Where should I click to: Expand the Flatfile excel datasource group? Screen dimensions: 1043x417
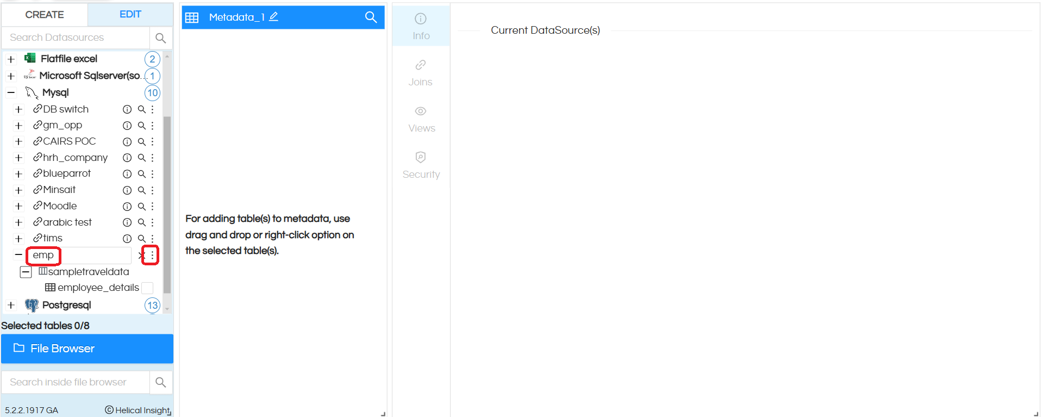(x=11, y=59)
